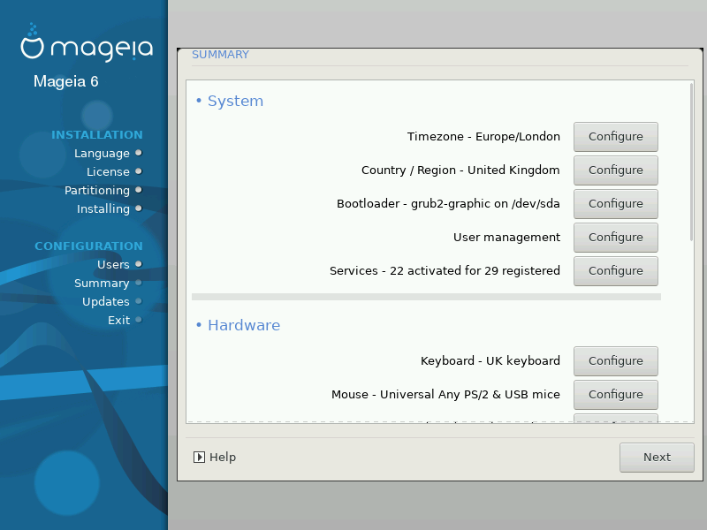The image size is (707, 530).
Task: Configure the Universal PS/2 & USB mouse
Action: tap(615, 395)
